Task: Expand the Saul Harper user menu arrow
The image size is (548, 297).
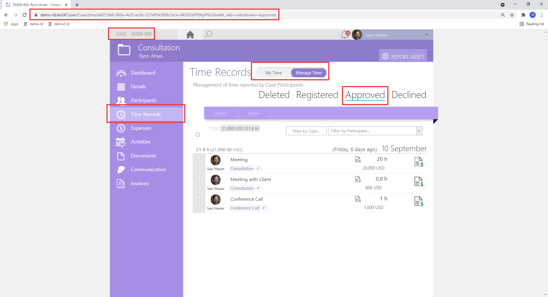Action: coord(427,35)
